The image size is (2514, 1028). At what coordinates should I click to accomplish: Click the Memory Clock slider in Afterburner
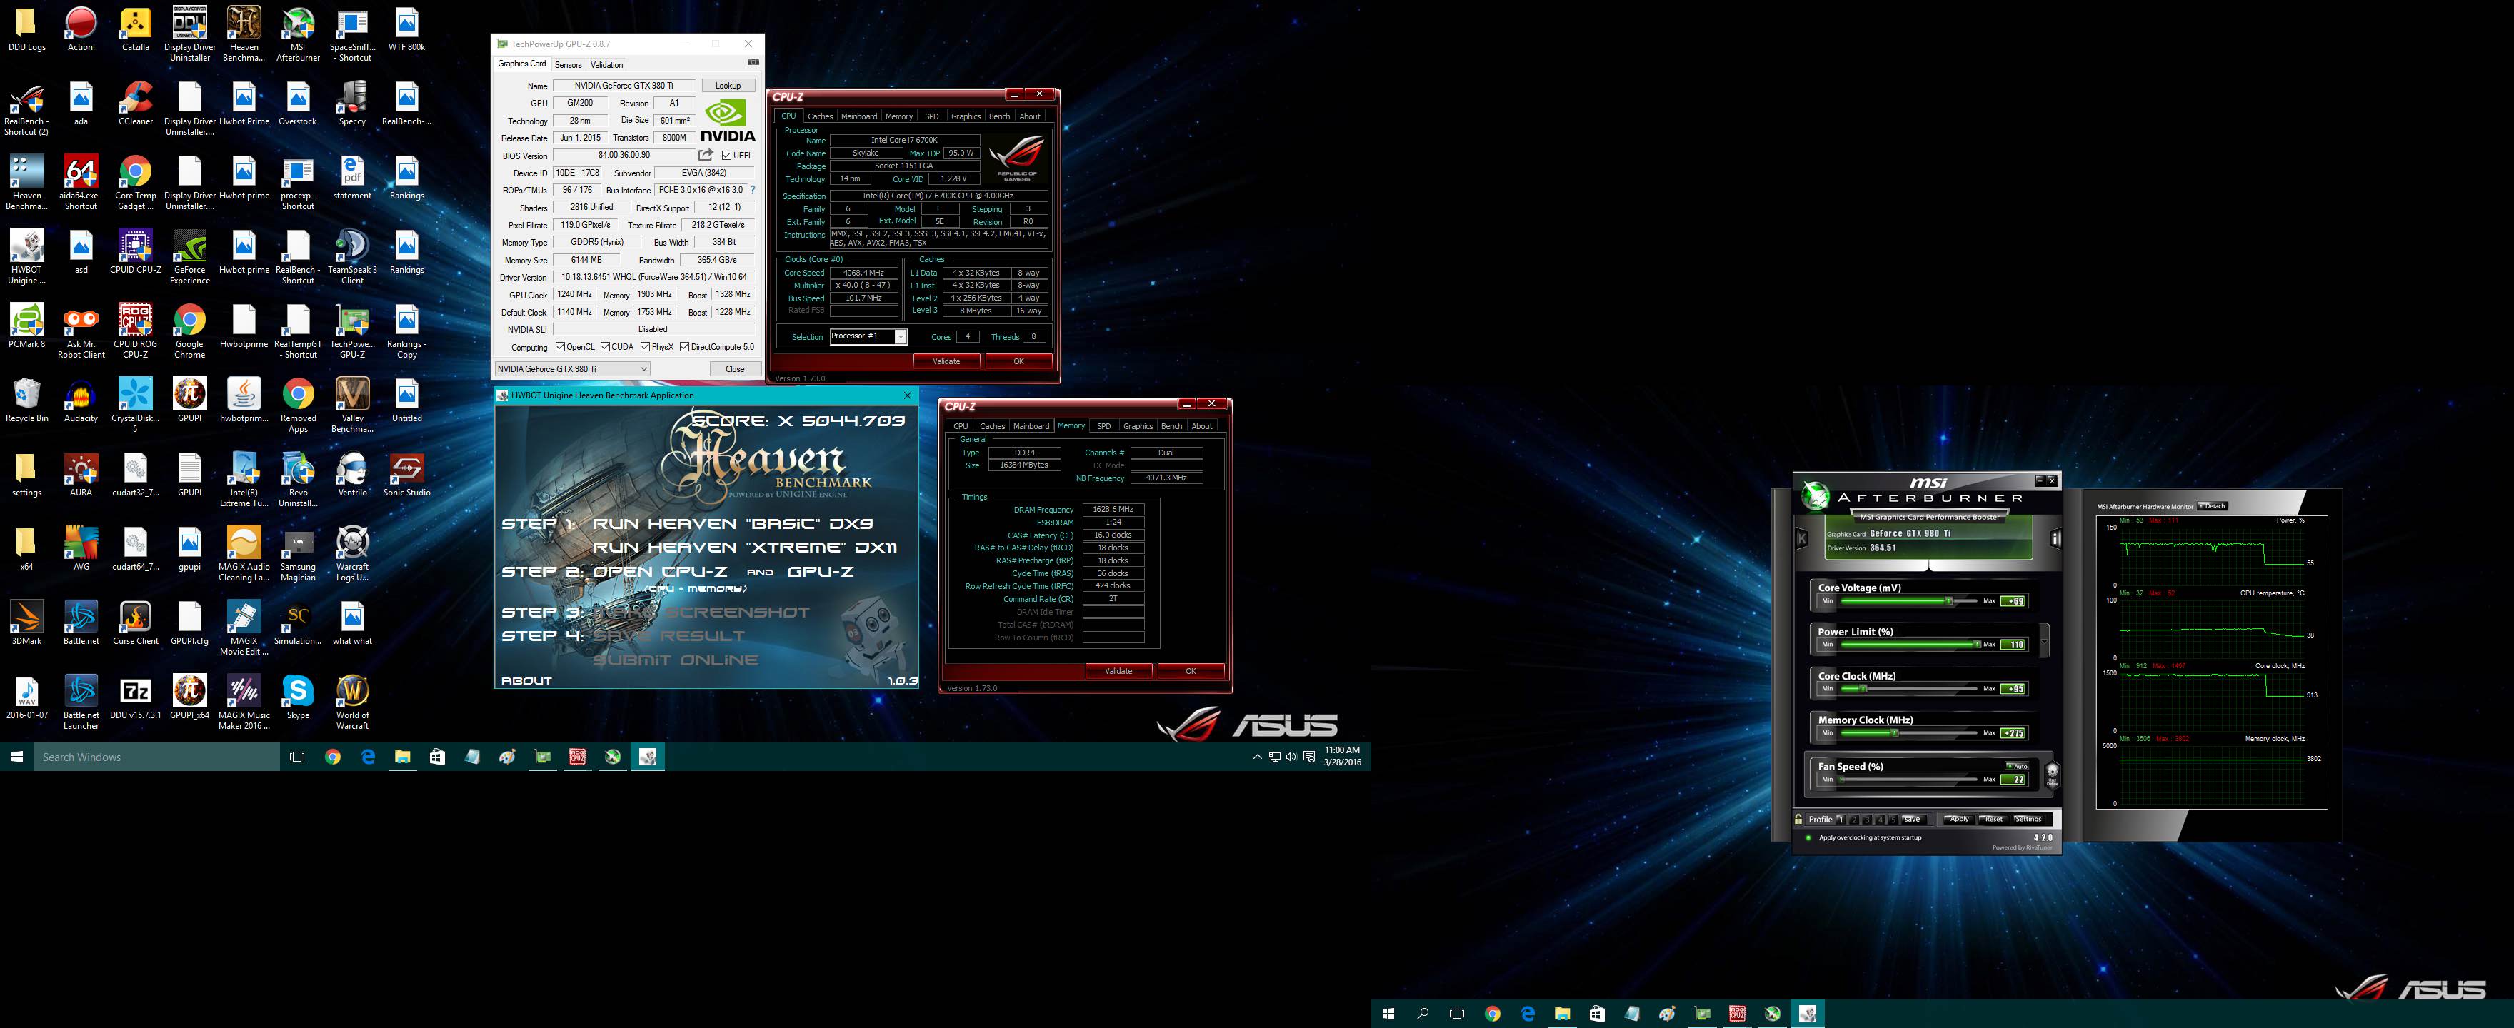pos(1908,732)
